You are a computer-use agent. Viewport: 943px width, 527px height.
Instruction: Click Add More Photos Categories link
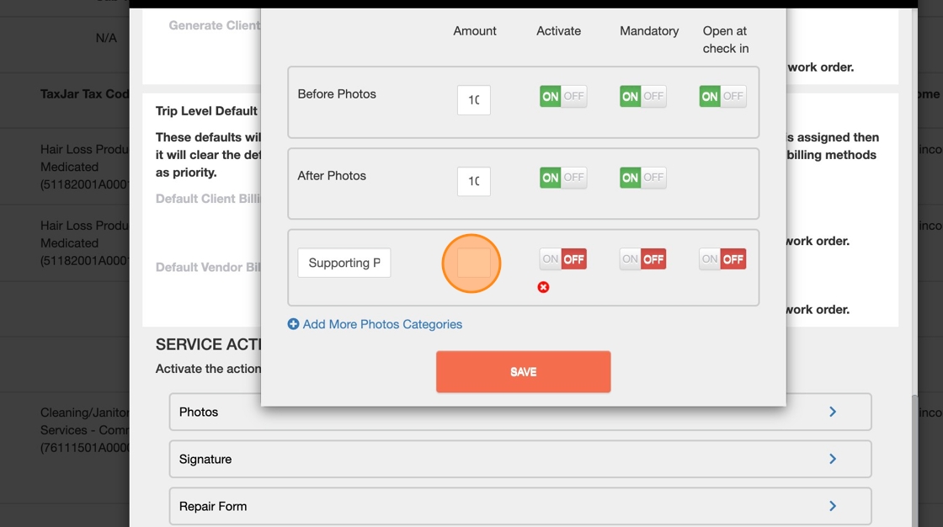[382, 324]
